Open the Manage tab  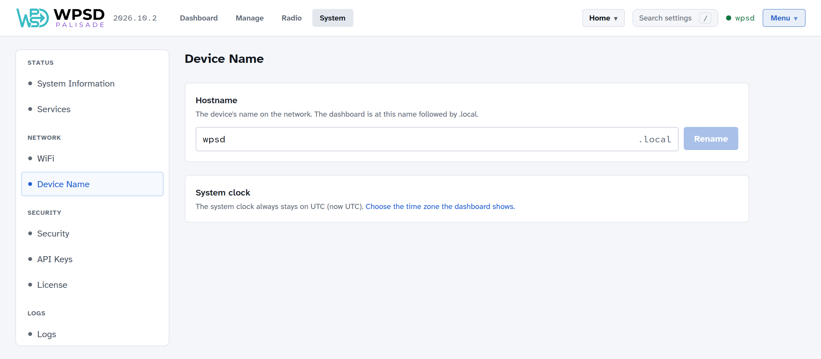tap(250, 18)
